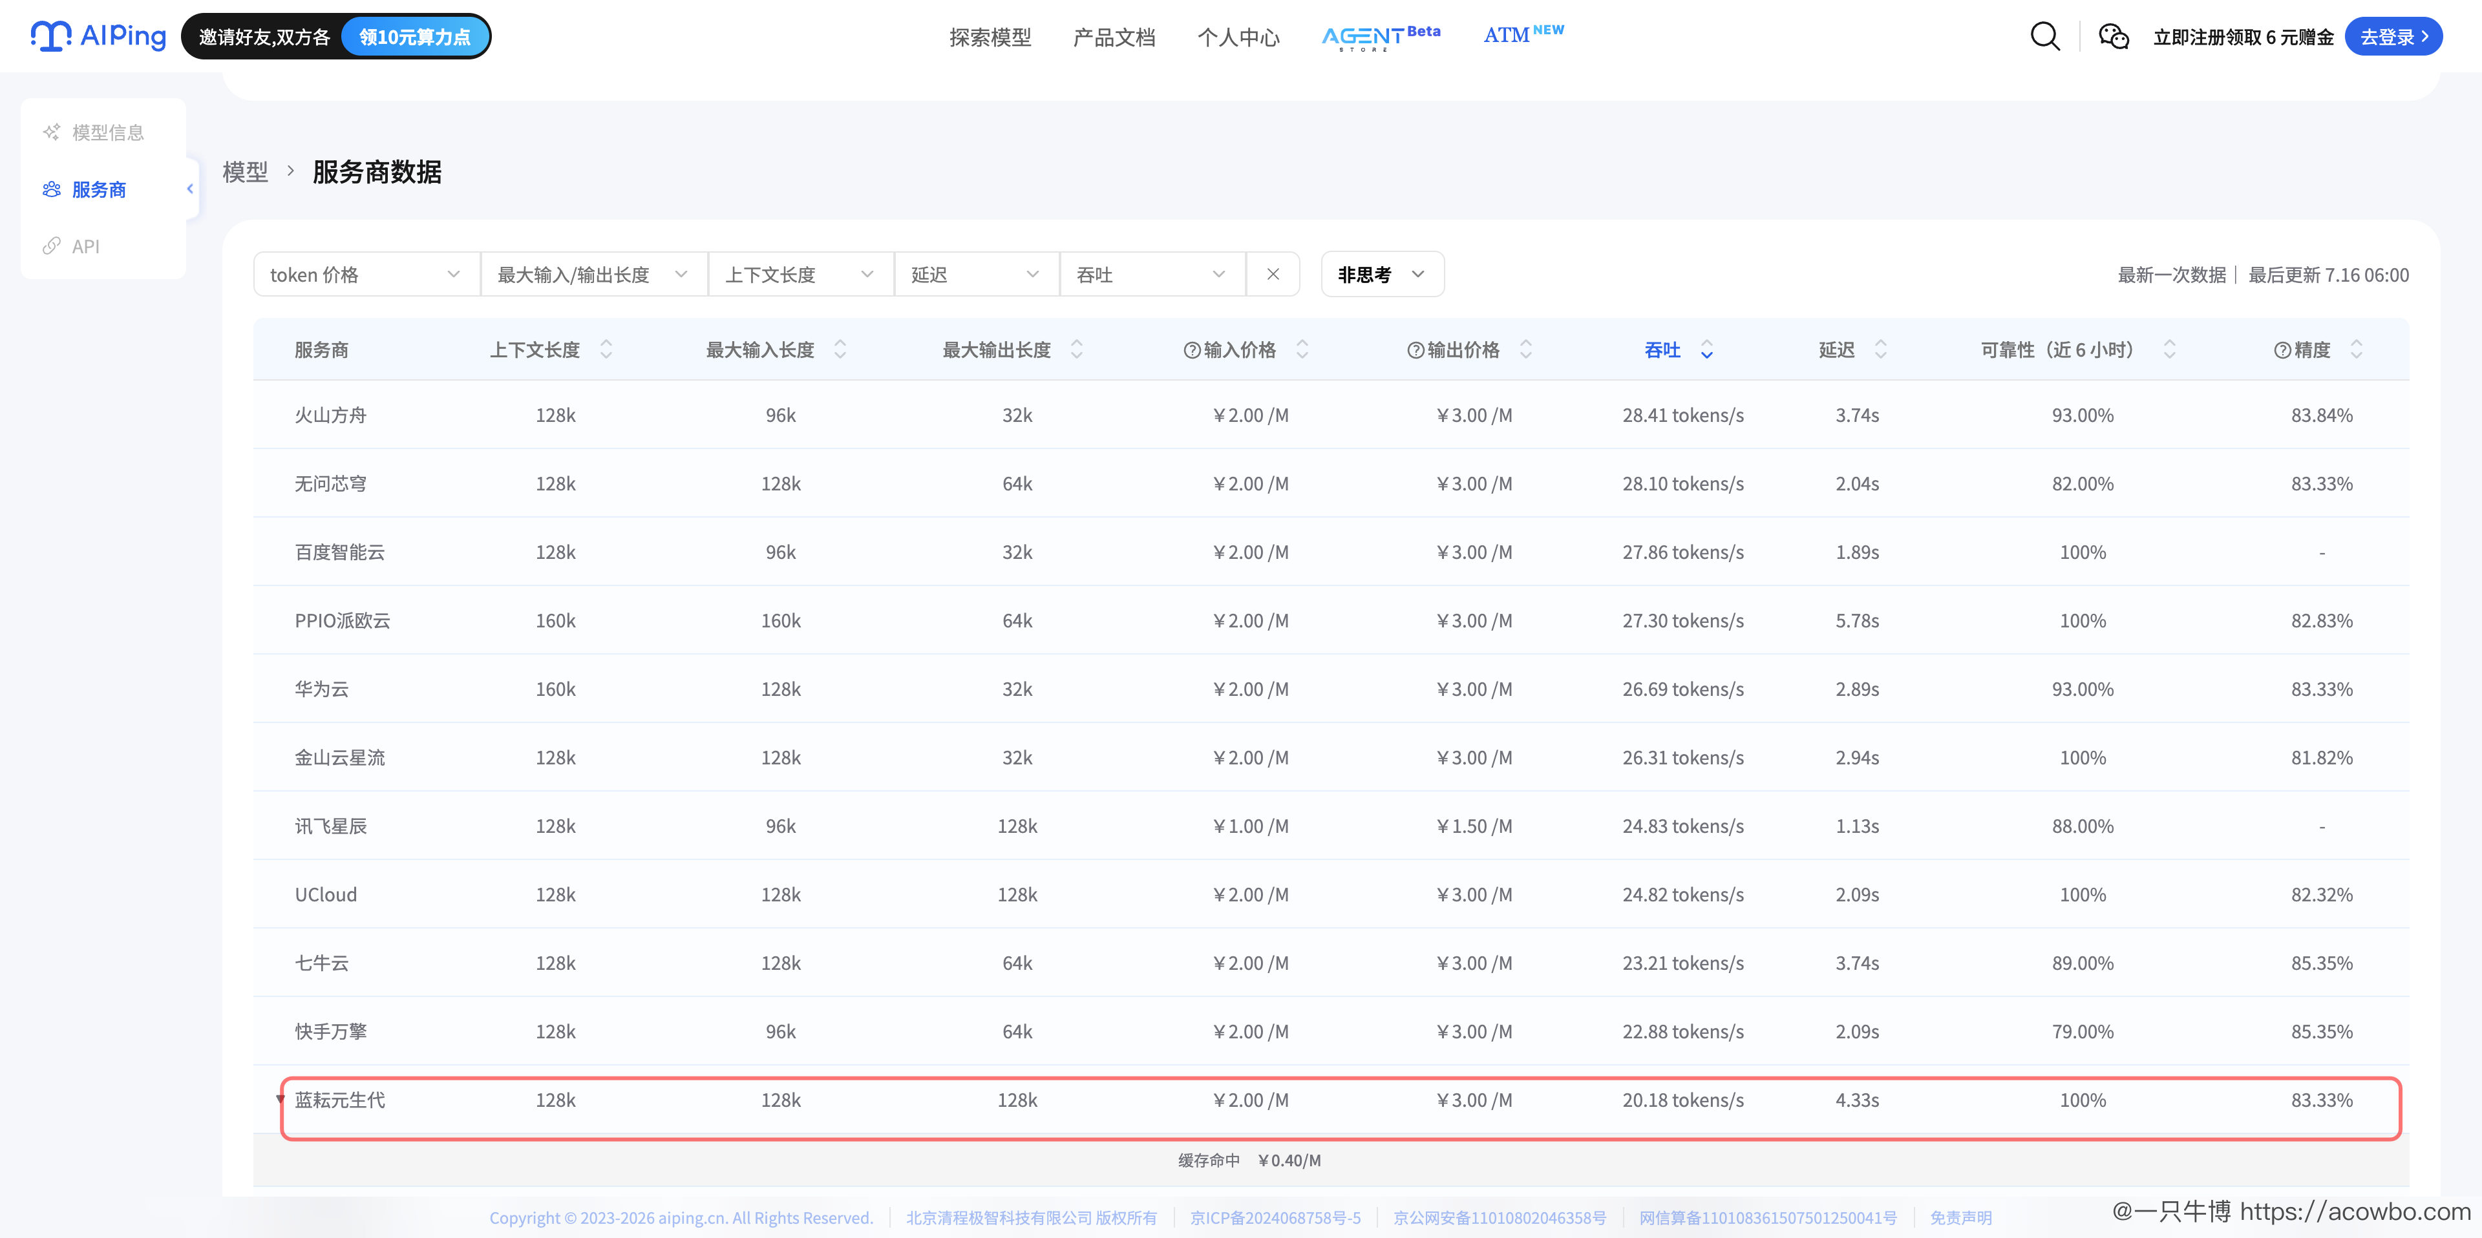The height and width of the screenshot is (1238, 2482).
Task: Click 华为云 provider row name
Action: coord(322,689)
